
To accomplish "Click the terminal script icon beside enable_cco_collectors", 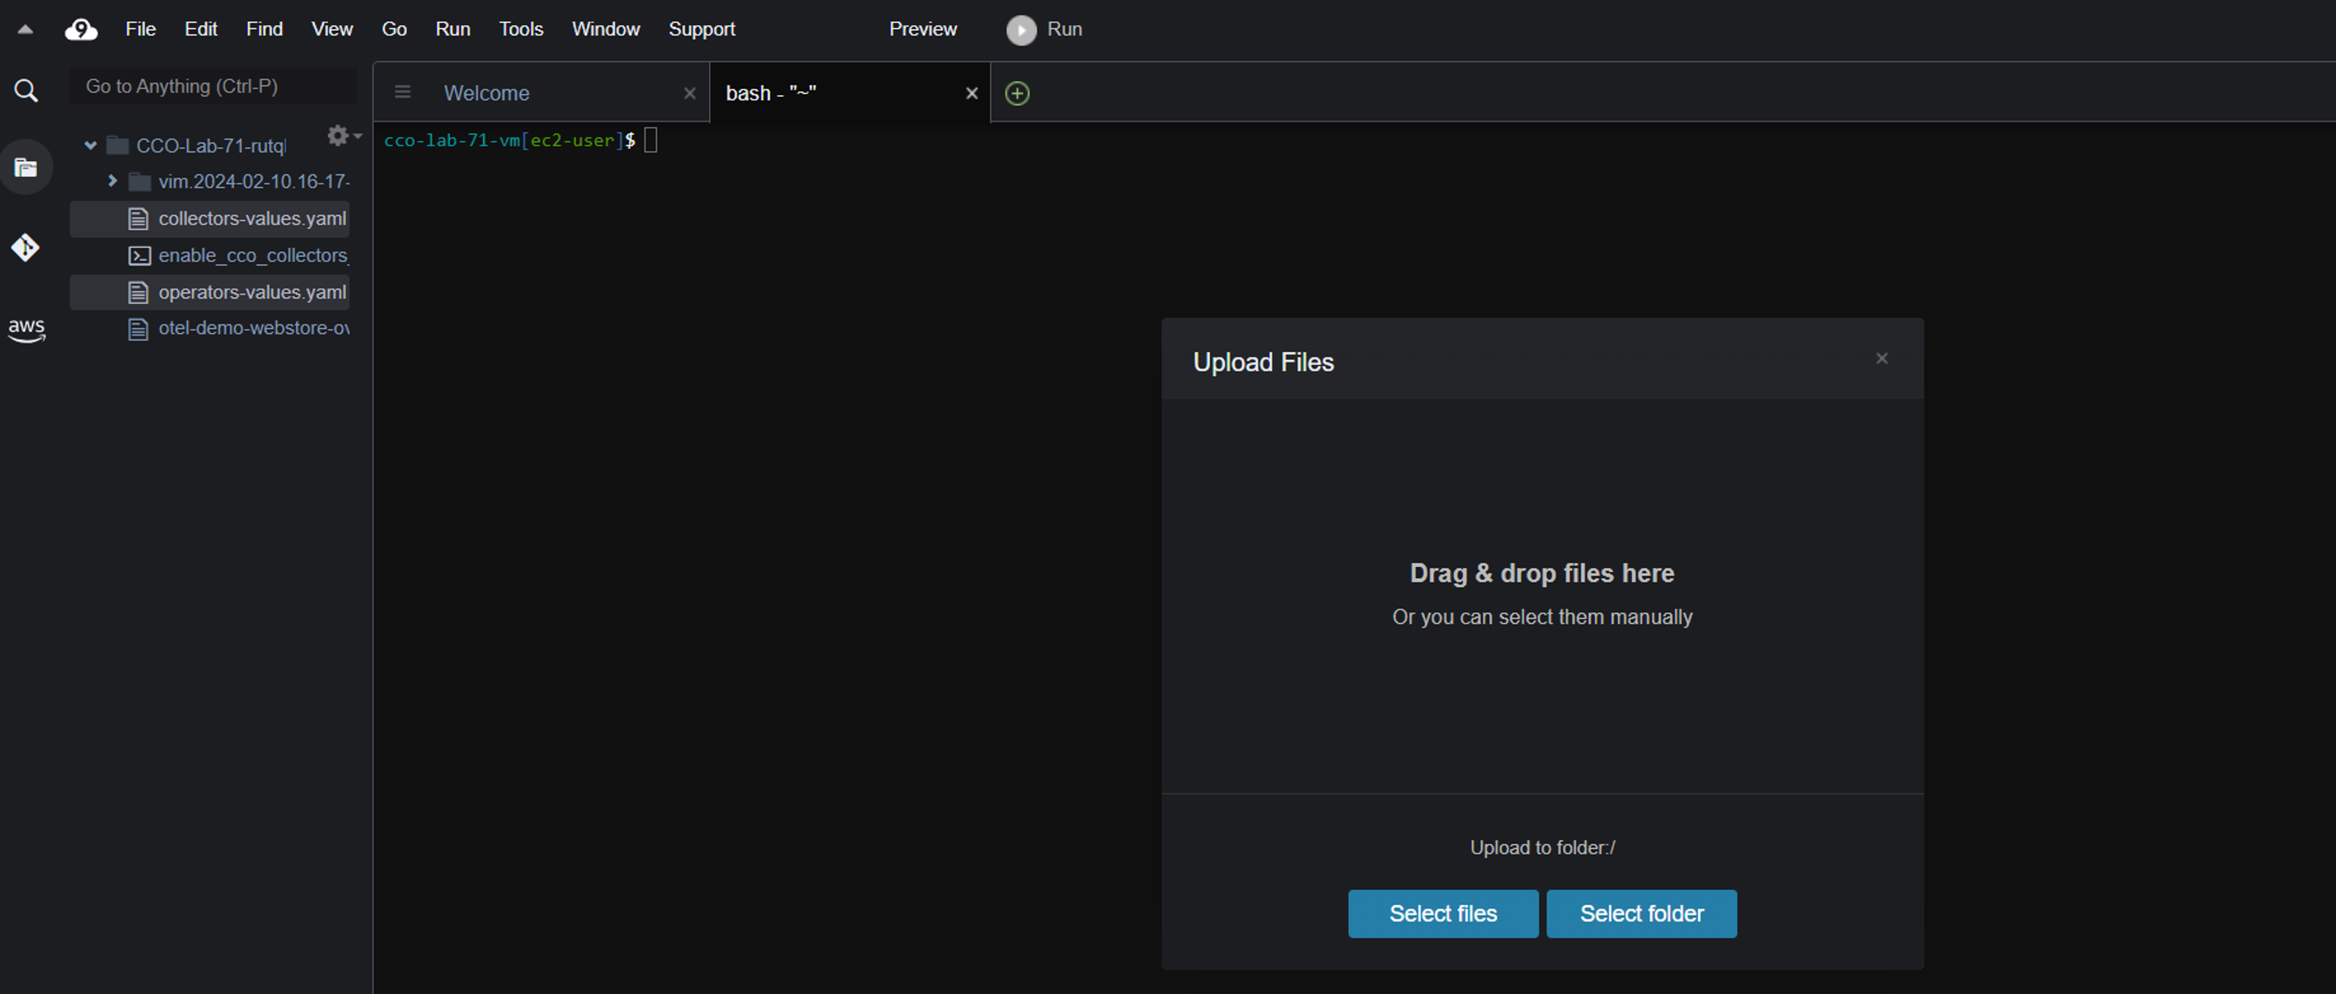I will tap(139, 256).
